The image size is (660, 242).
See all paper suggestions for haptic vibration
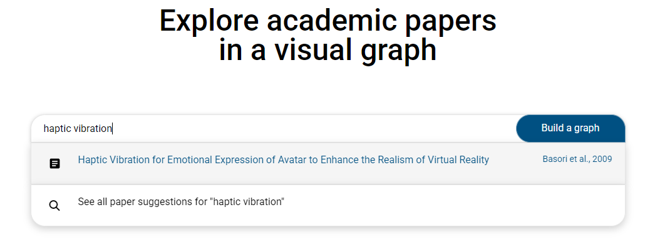point(181,202)
